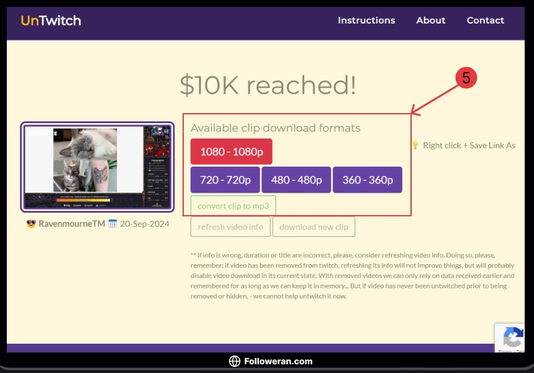Click the download new clip button
This screenshot has width=534, height=373.
coord(314,227)
